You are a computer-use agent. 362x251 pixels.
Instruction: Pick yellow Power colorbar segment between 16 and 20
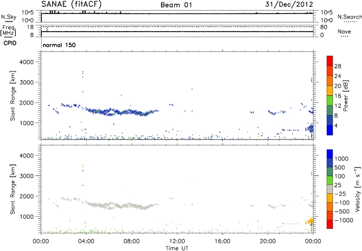330,91
